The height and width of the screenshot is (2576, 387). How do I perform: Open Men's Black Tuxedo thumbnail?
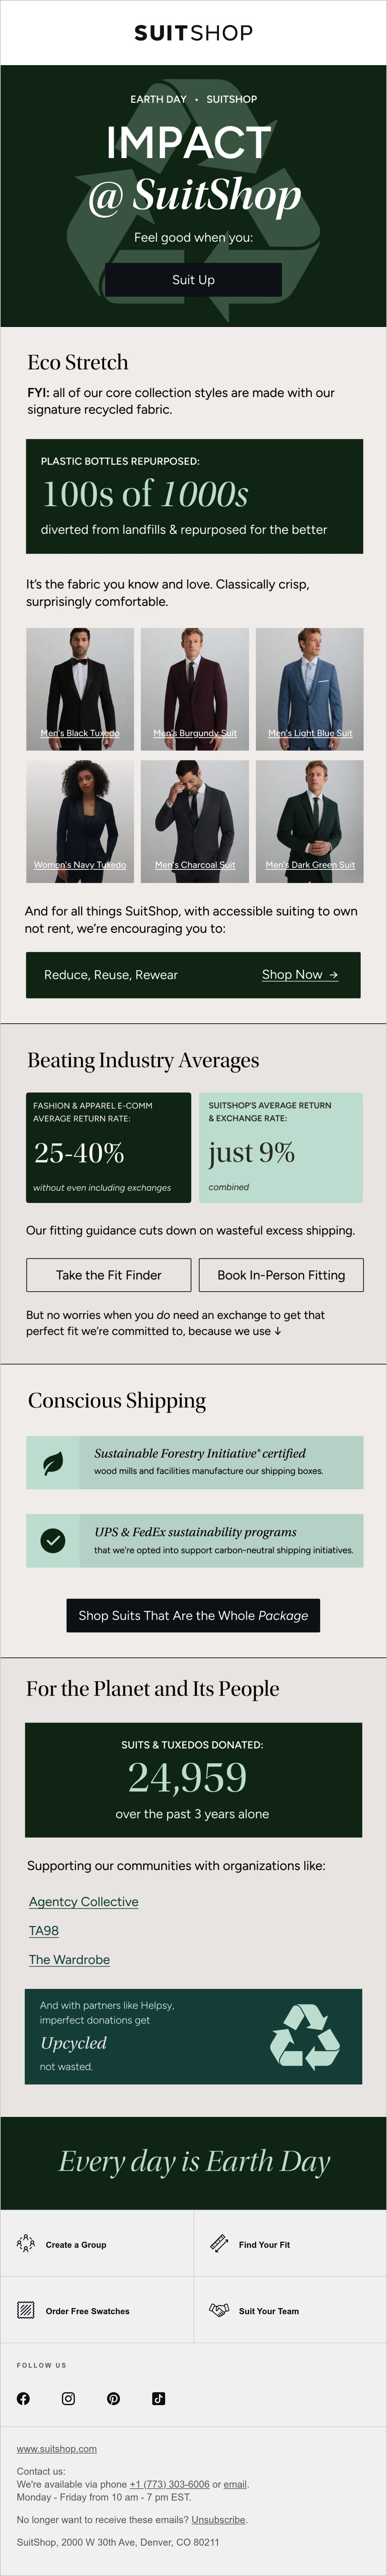(x=80, y=689)
